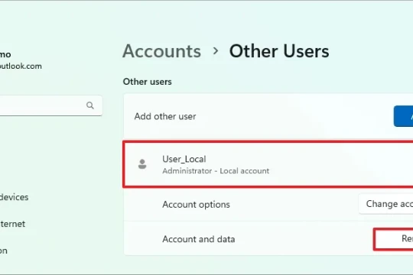Open the sidebar item ending in 'devices'
The width and height of the screenshot is (413, 275).
15,197
